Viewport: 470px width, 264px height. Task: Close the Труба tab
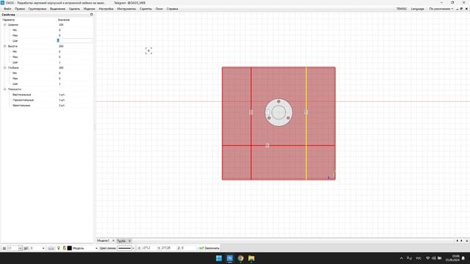129,241
